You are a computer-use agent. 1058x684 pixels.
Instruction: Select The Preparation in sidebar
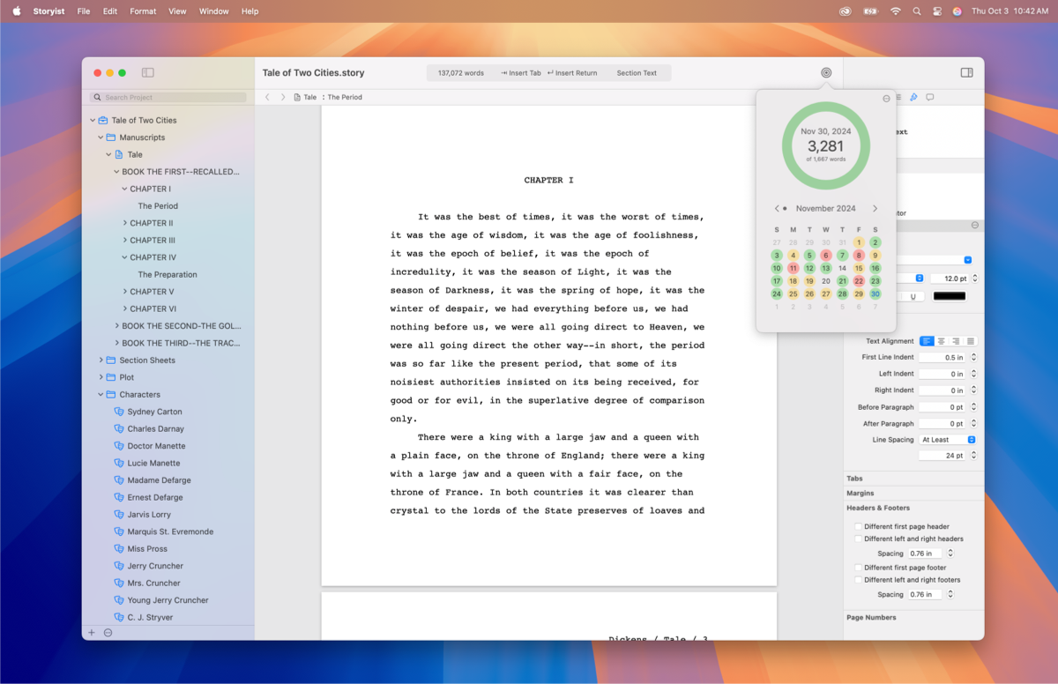pyautogui.click(x=168, y=274)
